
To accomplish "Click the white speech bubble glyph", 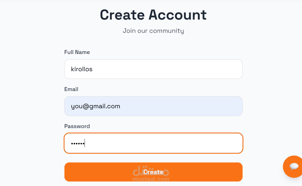I will [294, 166].
